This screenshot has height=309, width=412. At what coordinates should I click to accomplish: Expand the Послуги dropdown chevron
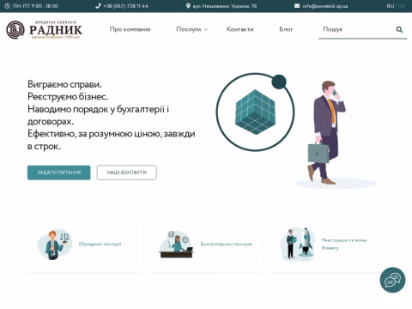click(206, 29)
